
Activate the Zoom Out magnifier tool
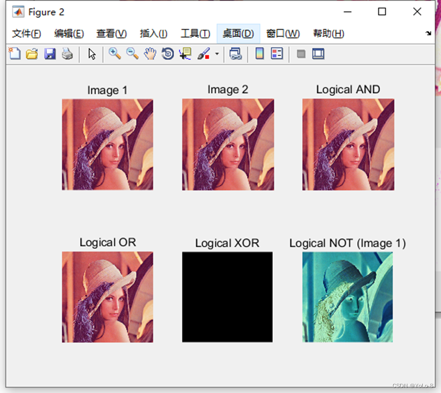[132, 53]
